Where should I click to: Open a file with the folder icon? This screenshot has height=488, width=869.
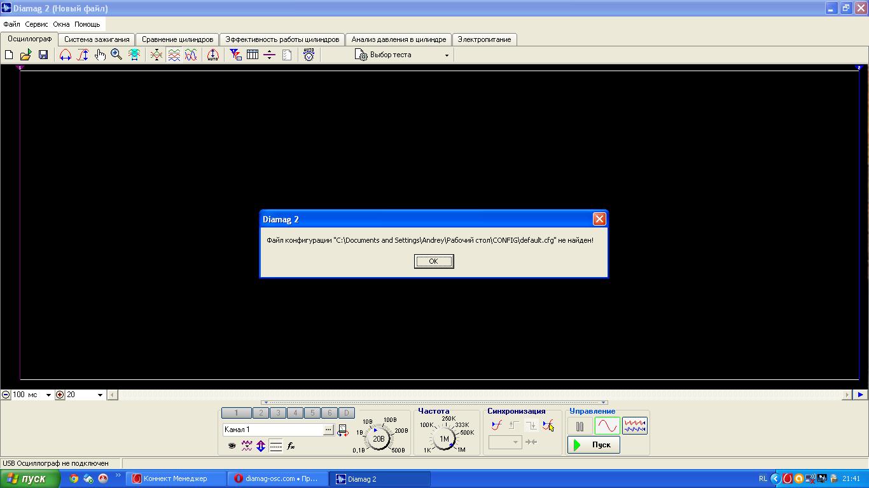pos(25,55)
